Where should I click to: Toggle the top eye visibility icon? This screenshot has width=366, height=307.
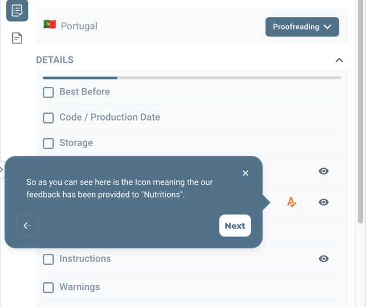coord(324,171)
